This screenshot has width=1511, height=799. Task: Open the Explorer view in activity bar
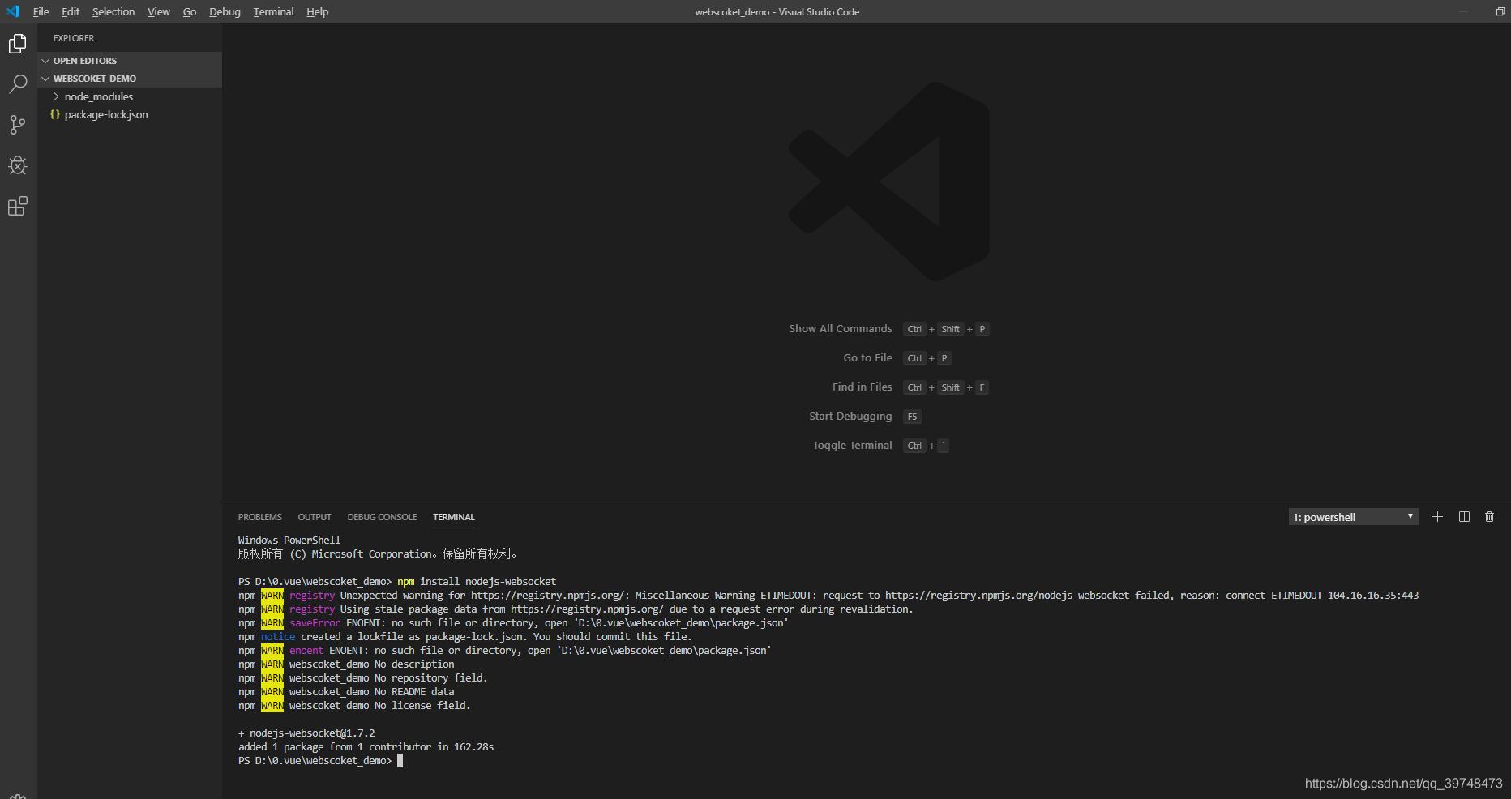[x=18, y=44]
